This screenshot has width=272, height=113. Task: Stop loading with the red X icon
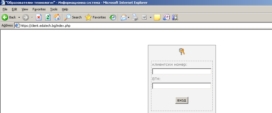tap(39, 17)
